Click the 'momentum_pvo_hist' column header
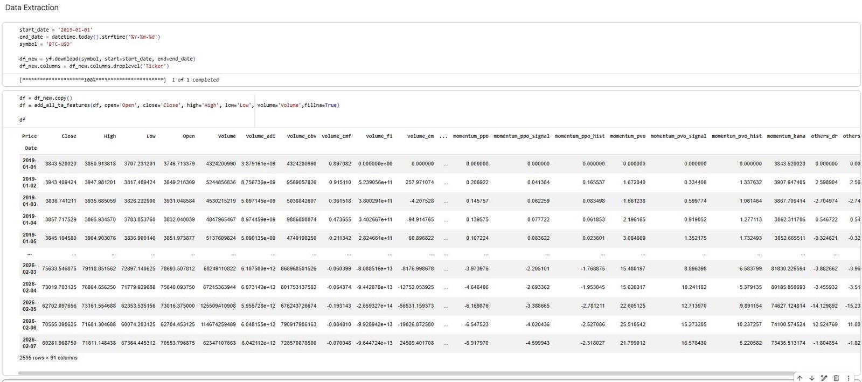 point(736,136)
